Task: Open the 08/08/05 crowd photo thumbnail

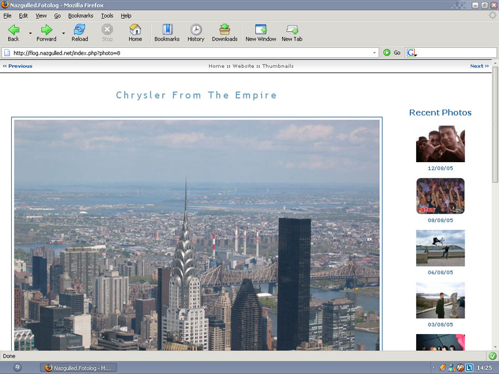Action: coord(440,196)
